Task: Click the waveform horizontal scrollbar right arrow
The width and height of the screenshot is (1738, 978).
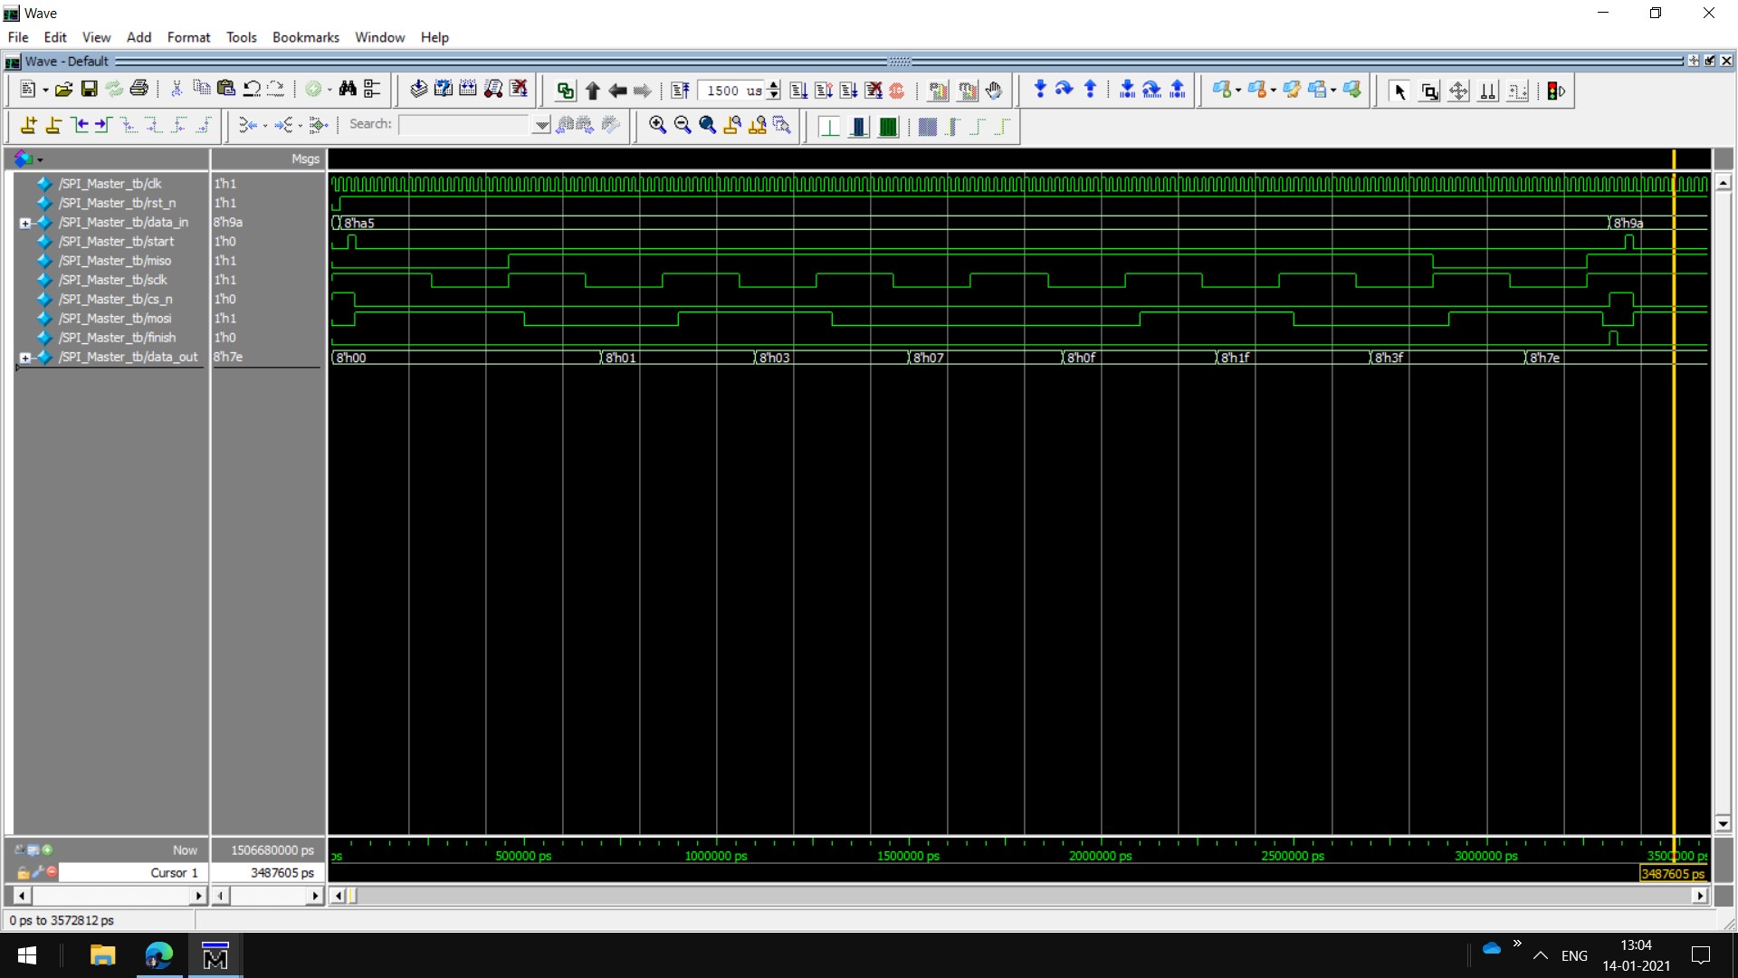Action: (x=1699, y=896)
